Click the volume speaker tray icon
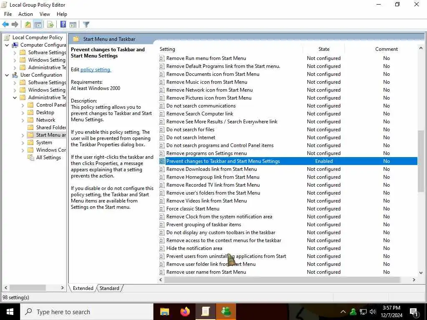Image resolution: width=427 pixels, height=320 pixels. 373,312
